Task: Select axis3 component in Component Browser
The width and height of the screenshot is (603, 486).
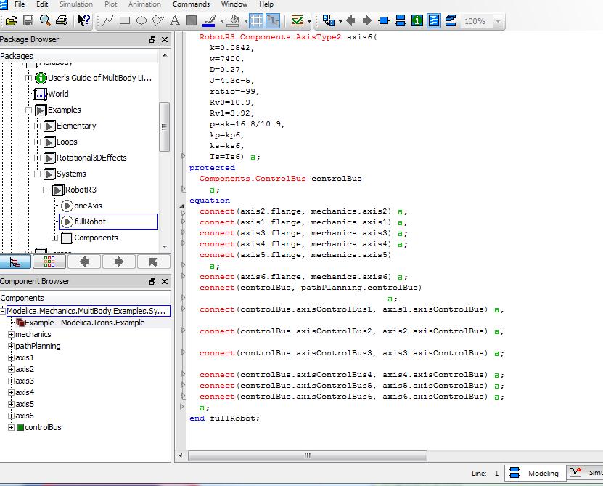Action: [x=25, y=381]
